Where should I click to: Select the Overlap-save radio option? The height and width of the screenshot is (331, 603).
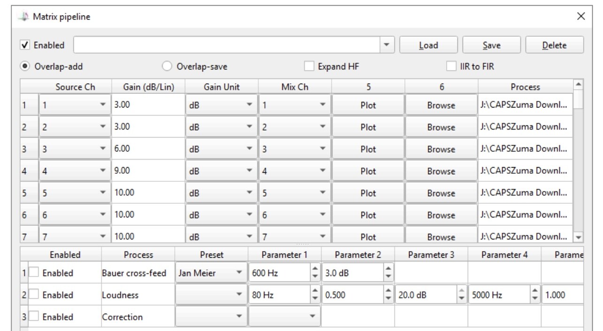pyautogui.click(x=167, y=67)
